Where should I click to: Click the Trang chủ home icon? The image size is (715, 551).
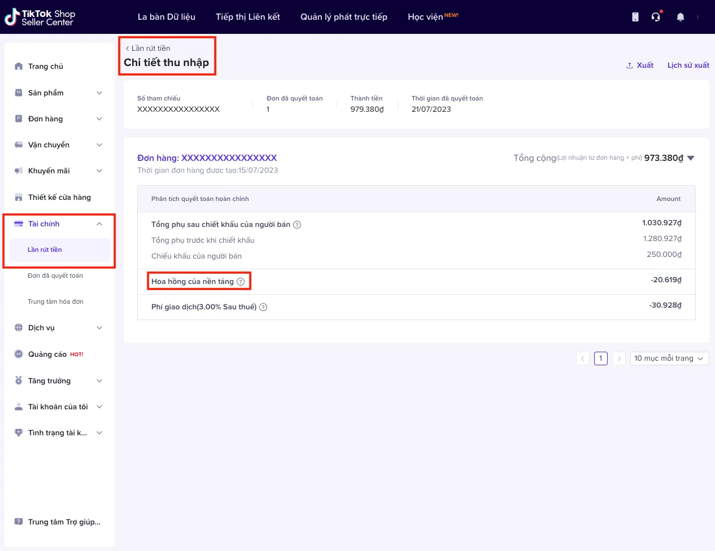coord(19,66)
